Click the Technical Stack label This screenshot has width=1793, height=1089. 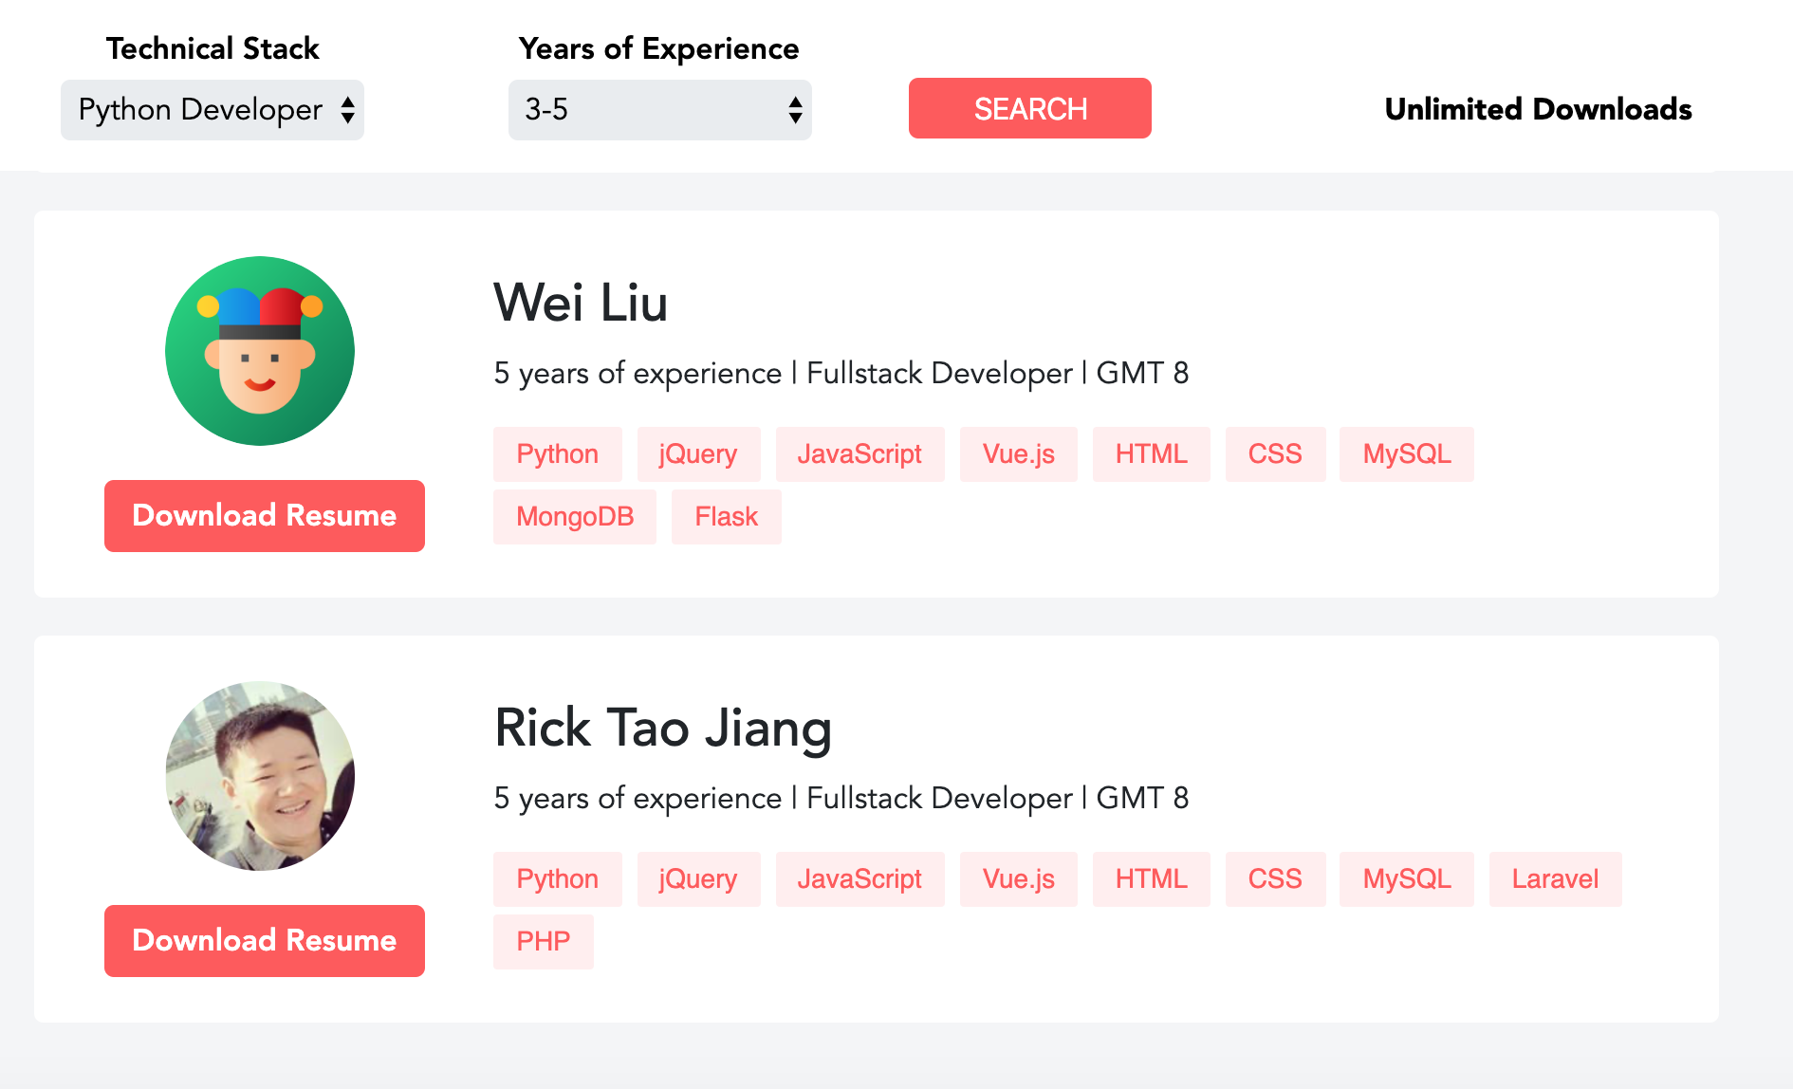coord(213,48)
